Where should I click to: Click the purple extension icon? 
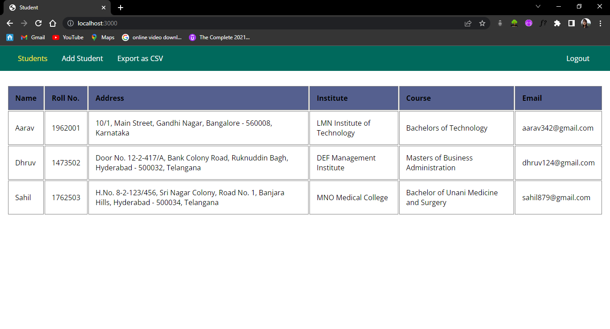(528, 23)
